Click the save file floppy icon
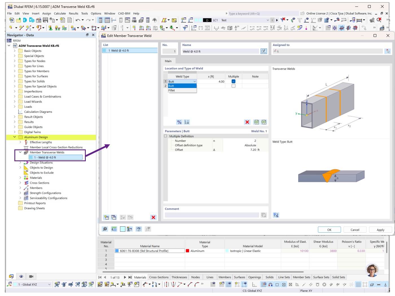Screen dimensions: 395x296 pyautogui.click(x=45, y=20)
